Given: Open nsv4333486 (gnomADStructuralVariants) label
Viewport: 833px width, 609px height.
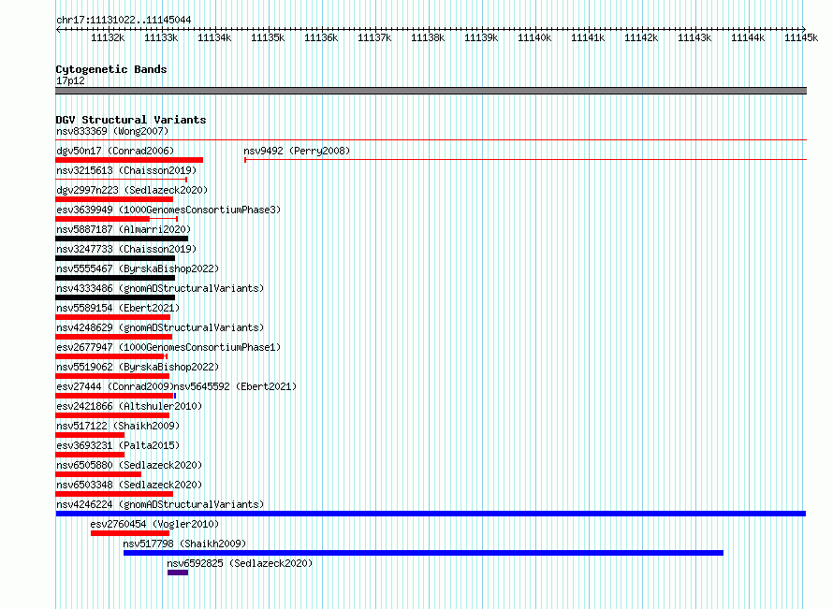Looking at the screenshot, I should click(160, 288).
